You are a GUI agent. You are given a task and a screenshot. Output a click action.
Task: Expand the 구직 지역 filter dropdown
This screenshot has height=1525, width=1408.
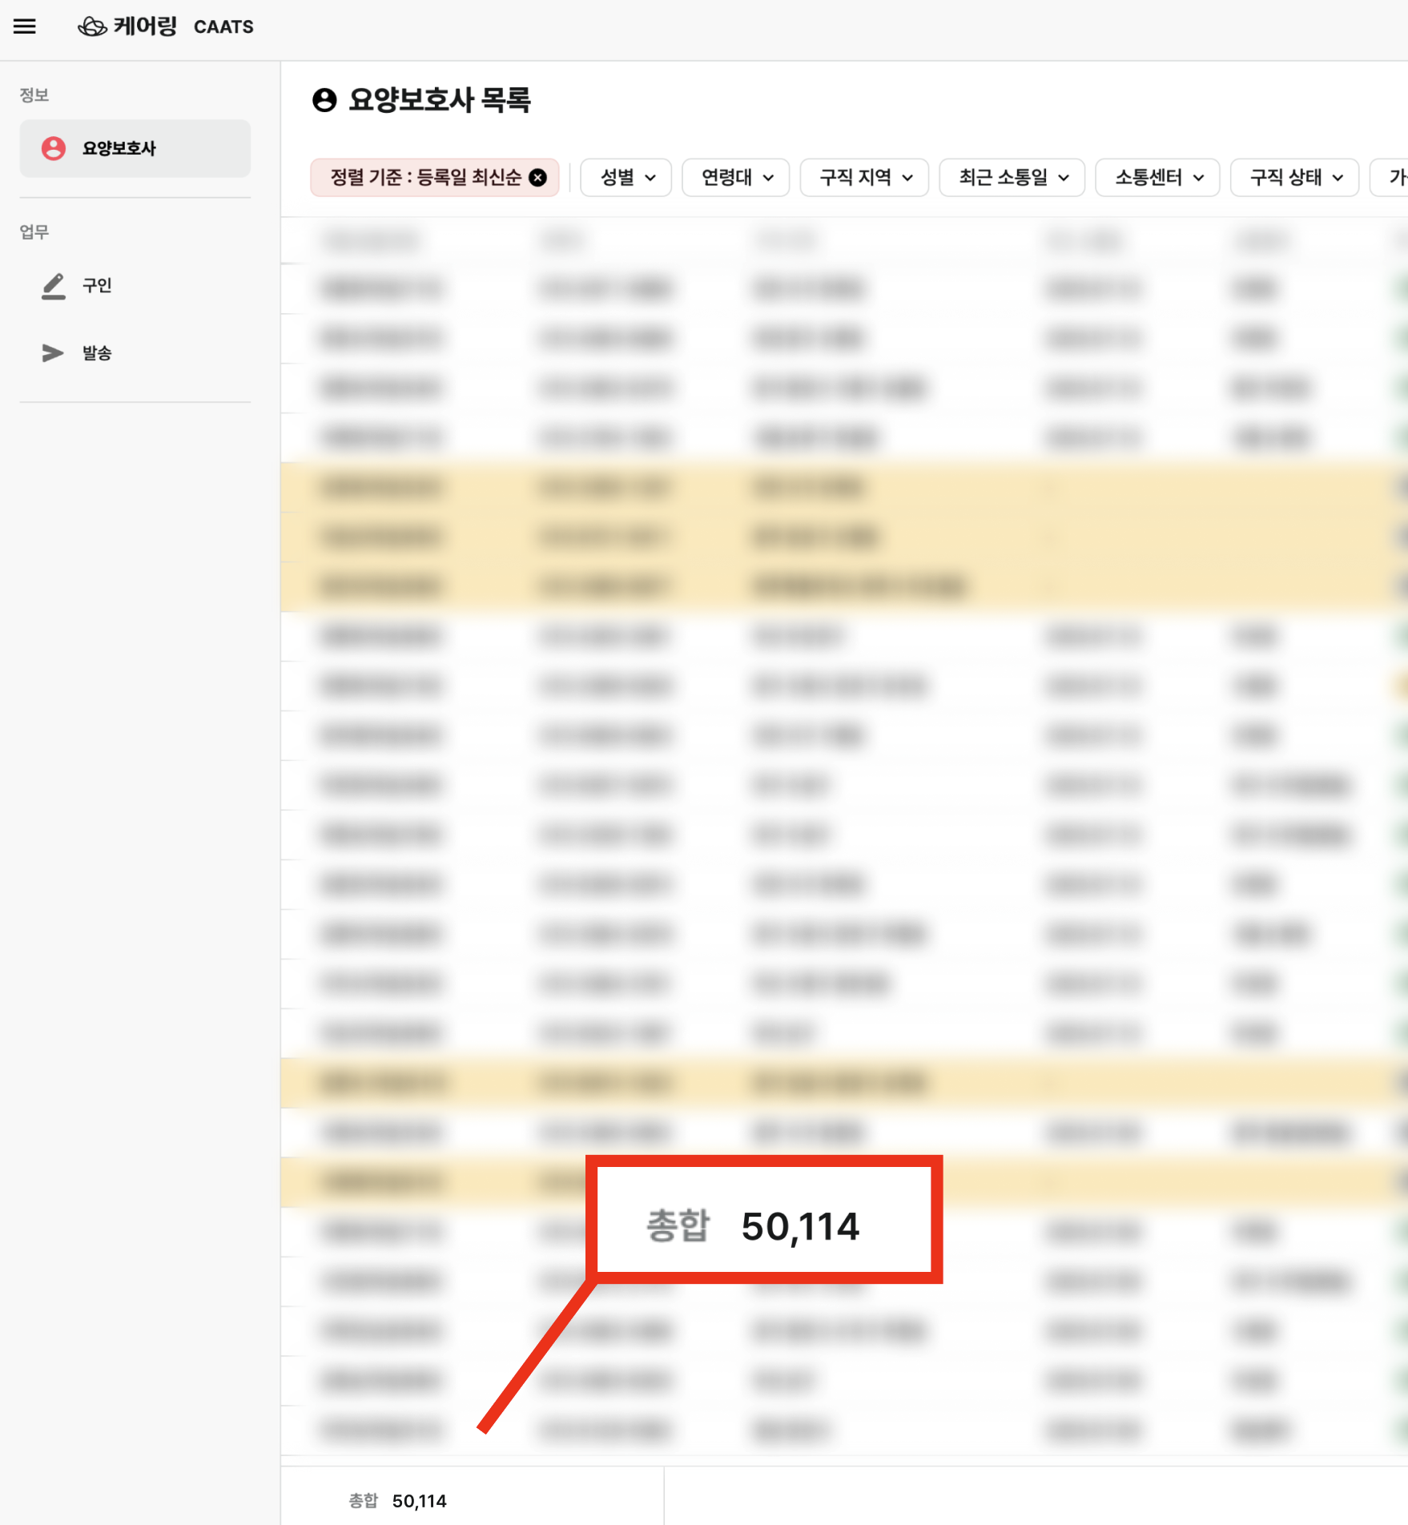864,178
